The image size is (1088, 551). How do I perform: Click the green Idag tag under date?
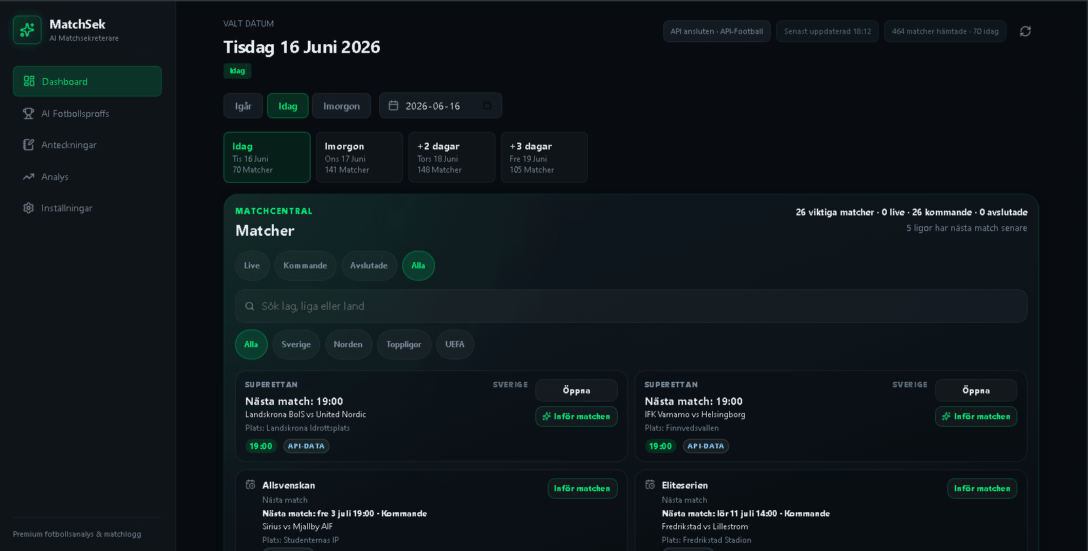(237, 71)
